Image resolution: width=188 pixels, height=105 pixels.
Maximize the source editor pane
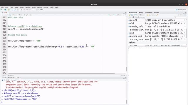coord(126,13)
